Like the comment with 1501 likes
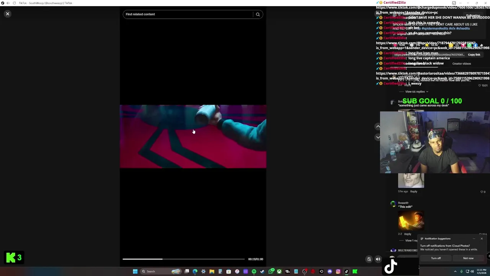 pos(480,85)
